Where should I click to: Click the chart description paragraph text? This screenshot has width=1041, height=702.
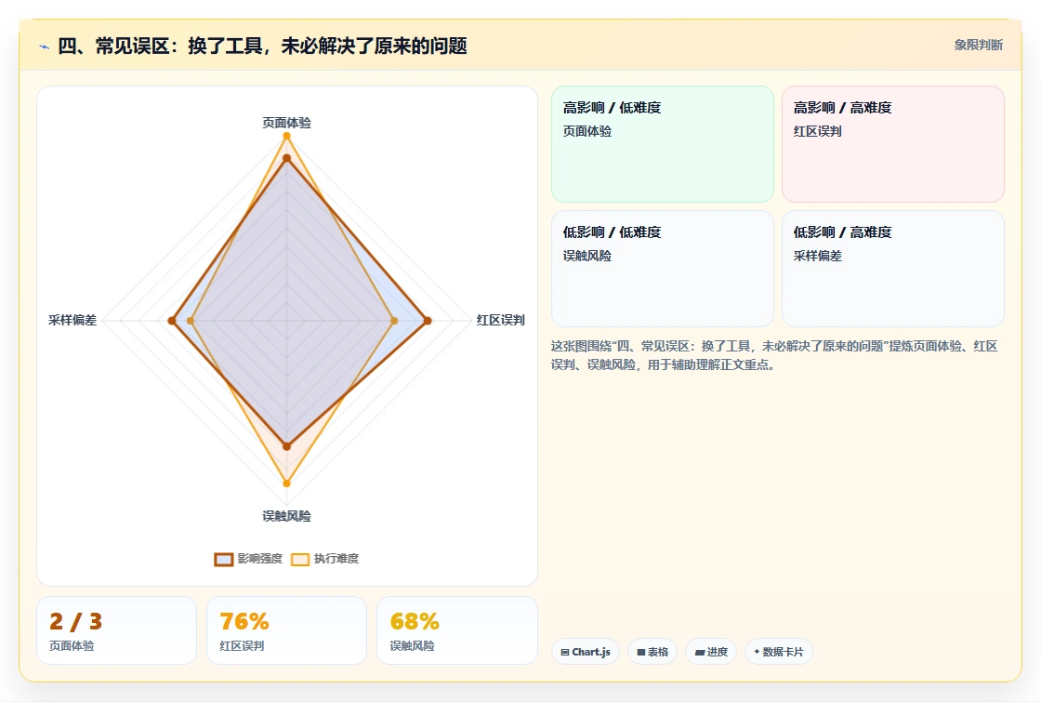774,355
